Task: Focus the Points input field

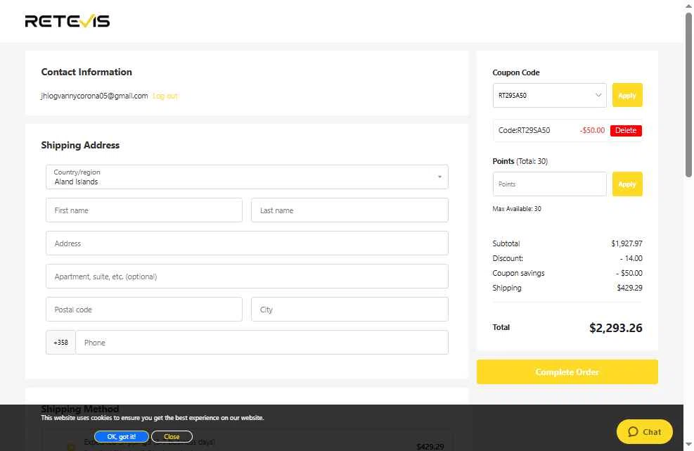Action: 550,184
